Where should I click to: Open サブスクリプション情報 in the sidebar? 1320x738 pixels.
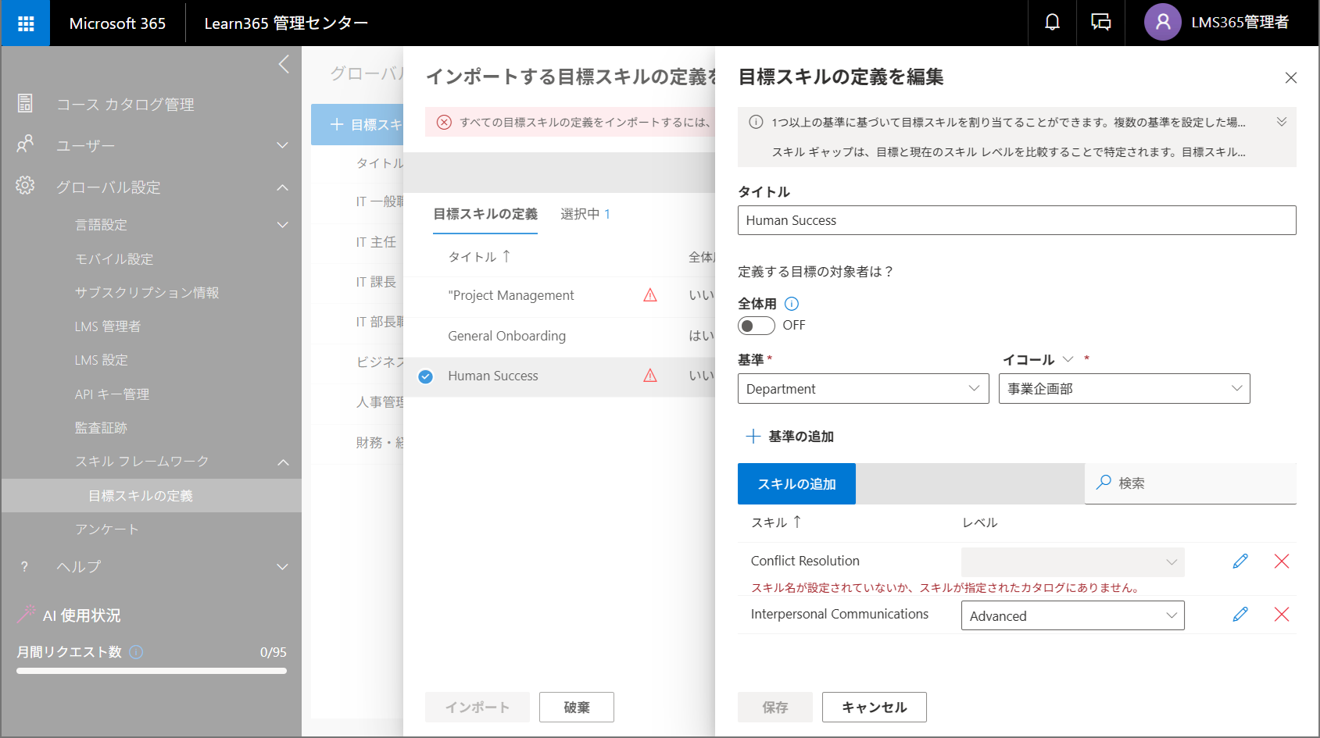click(147, 292)
